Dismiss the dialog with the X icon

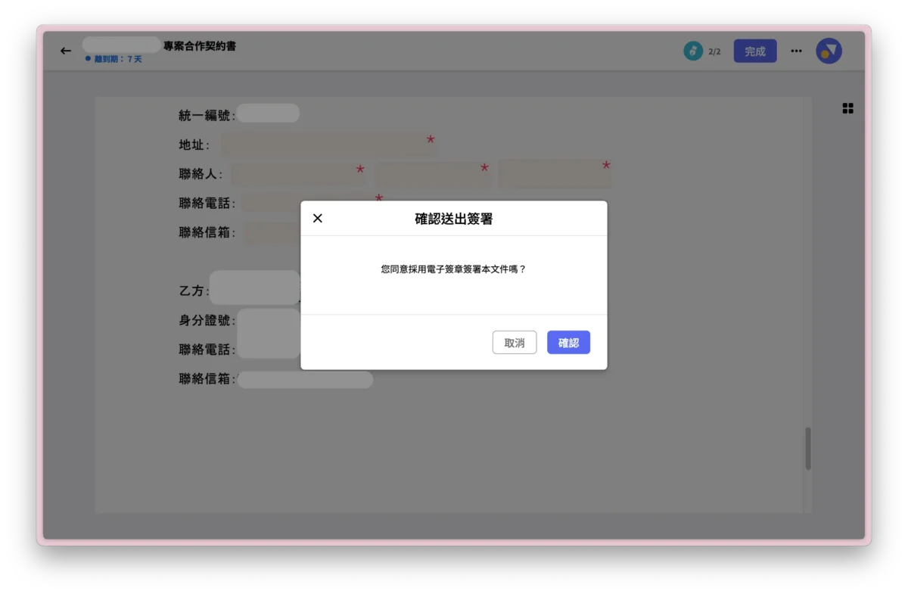click(x=317, y=218)
